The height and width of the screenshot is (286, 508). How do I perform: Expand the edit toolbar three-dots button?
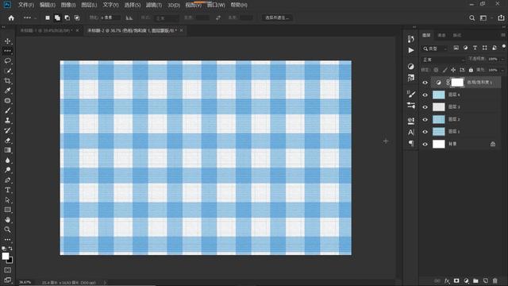[x=7, y=240]
